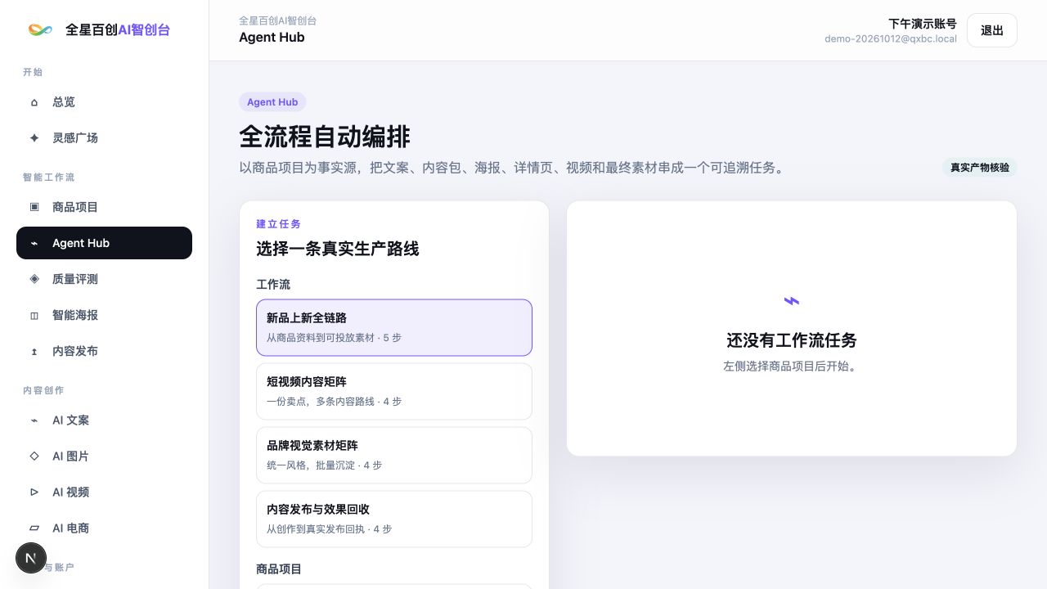Click the purple lightning icon in empty task panel
1047x589 pixels.
click(x=791, y=301)
